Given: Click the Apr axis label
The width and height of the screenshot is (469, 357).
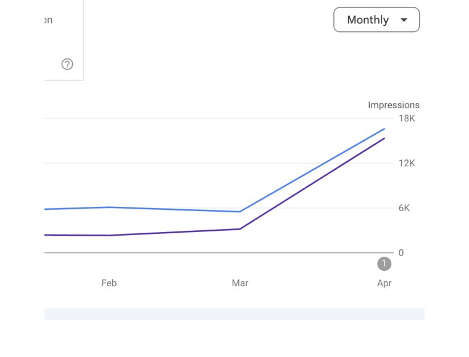Looking at the screenshot, I should click(x=384, y=283).
